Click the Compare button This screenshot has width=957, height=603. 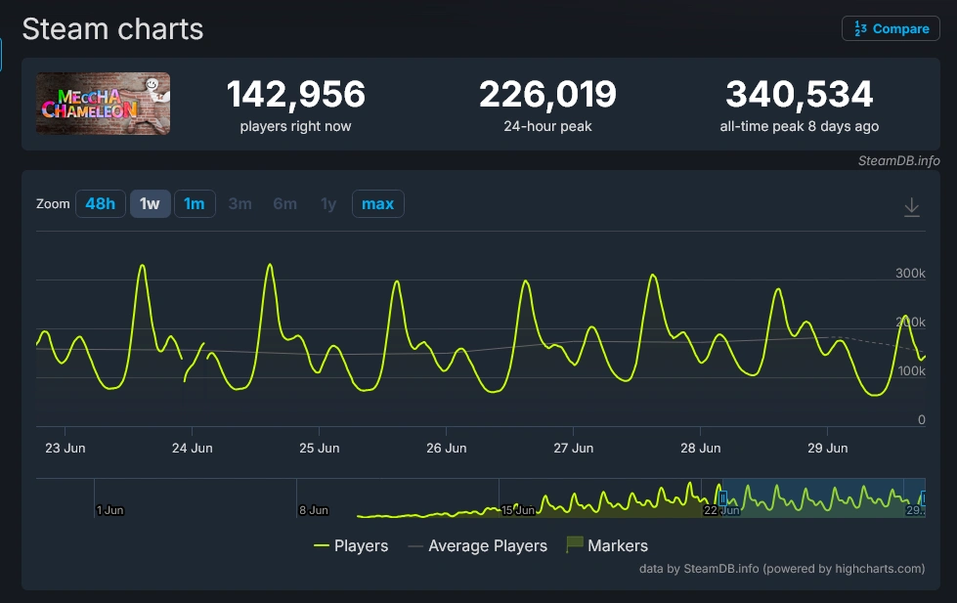click(x=891, y=28)
